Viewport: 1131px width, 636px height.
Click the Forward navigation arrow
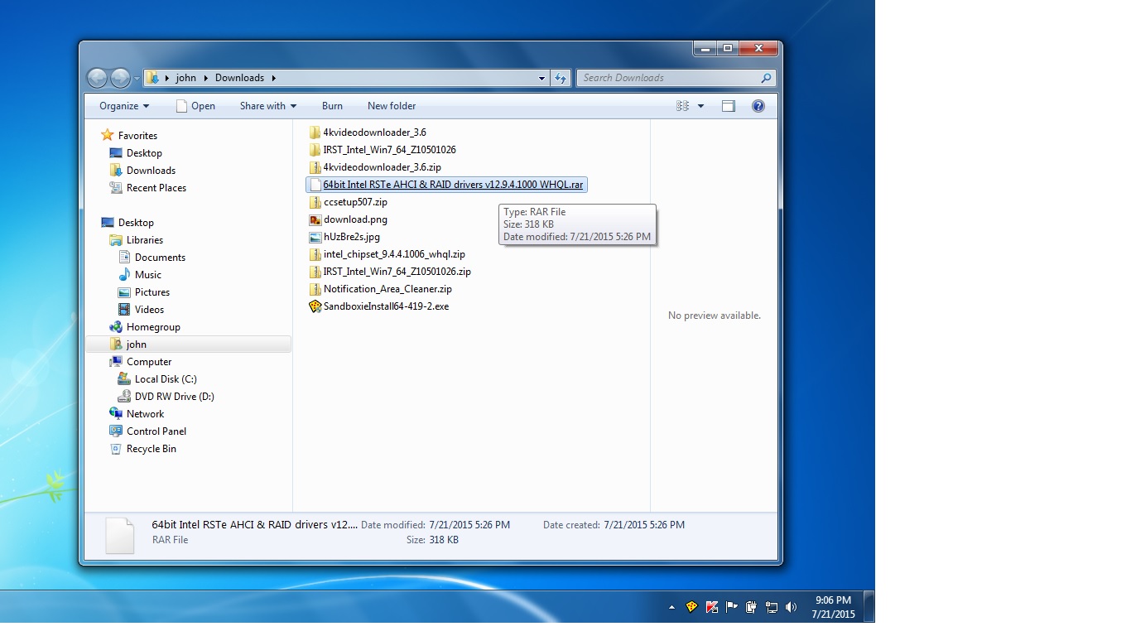[x=121, y=78]
